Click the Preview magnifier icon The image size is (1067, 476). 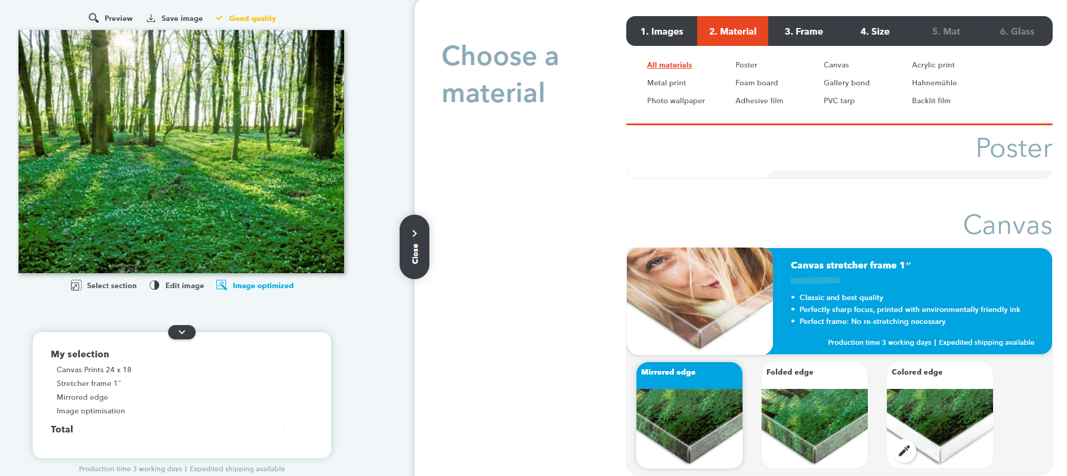point(94,18)
